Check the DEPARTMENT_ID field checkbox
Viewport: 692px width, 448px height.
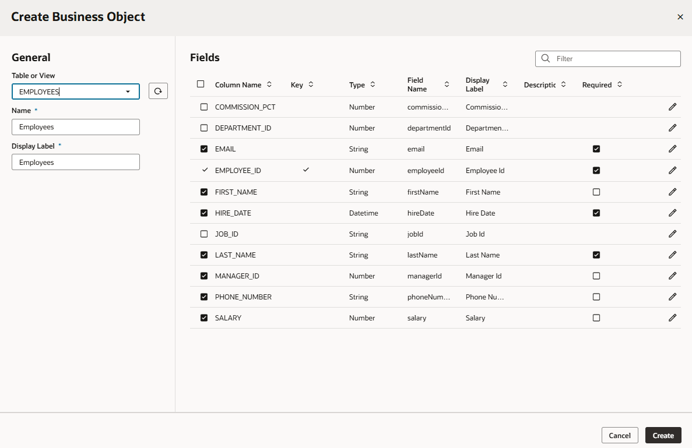point(204,128)
